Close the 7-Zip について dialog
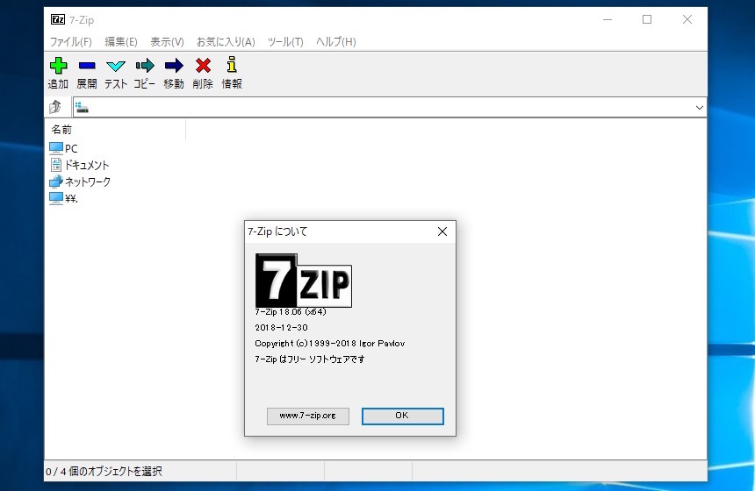The height and width of the screenshot is (491, 755). pyautogui.click(x=442, y=231)
